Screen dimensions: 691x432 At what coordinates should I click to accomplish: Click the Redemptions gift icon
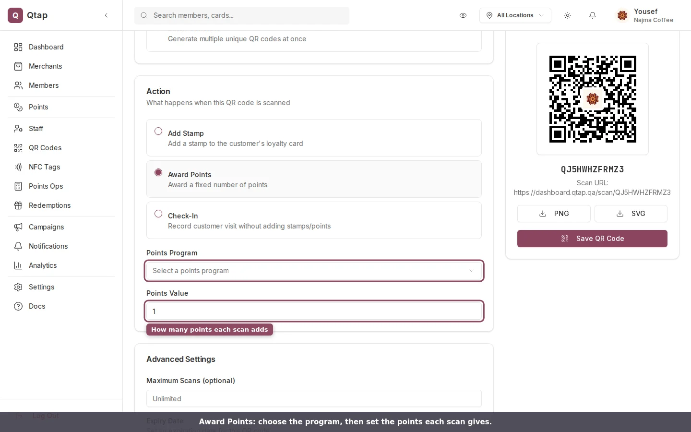18,205
